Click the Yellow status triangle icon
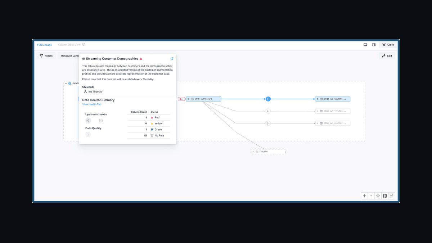The image size is (432, 243). pyautogui.click(x=152, y=123)
